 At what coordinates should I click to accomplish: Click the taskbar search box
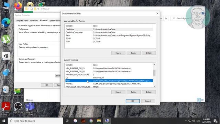coord(35,121)
